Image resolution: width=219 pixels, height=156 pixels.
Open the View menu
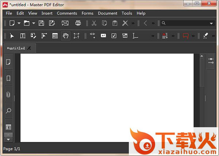33,13
